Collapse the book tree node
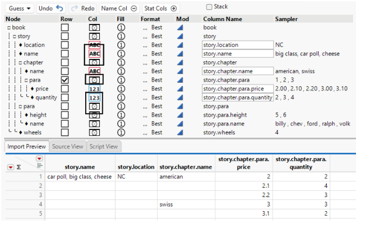This screenshot has height=249, width=370. [x=9, y=28]
